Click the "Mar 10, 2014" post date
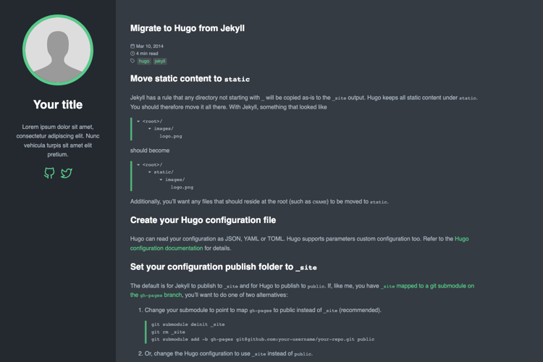 click(150, 46)
